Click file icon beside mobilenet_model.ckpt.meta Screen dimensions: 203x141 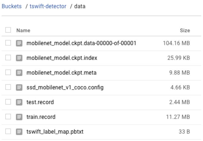click(x=19, y=73)
